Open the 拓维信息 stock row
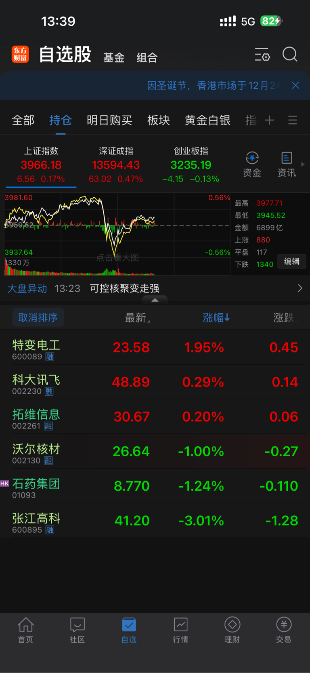 (x=155, y=417)
